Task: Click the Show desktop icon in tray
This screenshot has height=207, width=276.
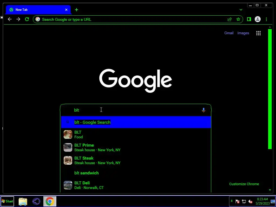Action: 273,201
